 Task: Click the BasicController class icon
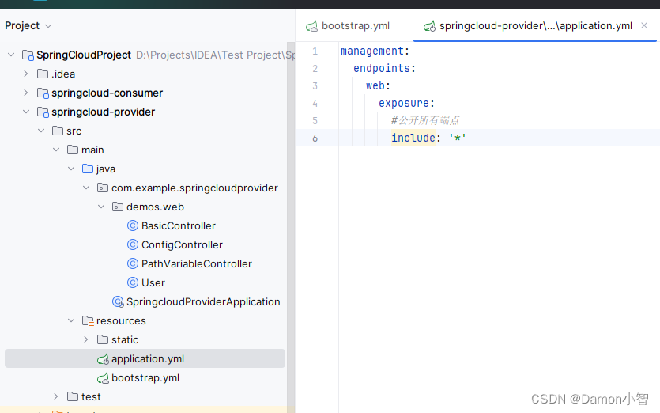click(x=133, y=225)
